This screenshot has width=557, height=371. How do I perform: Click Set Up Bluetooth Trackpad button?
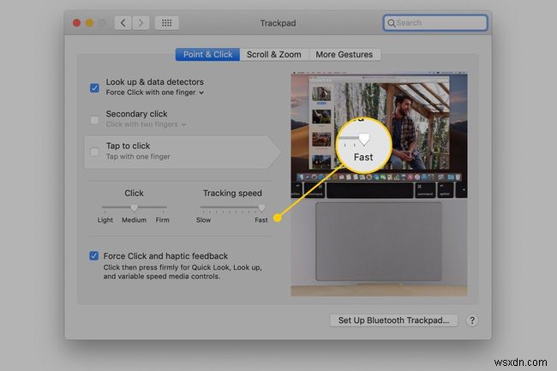click(394, 320)
